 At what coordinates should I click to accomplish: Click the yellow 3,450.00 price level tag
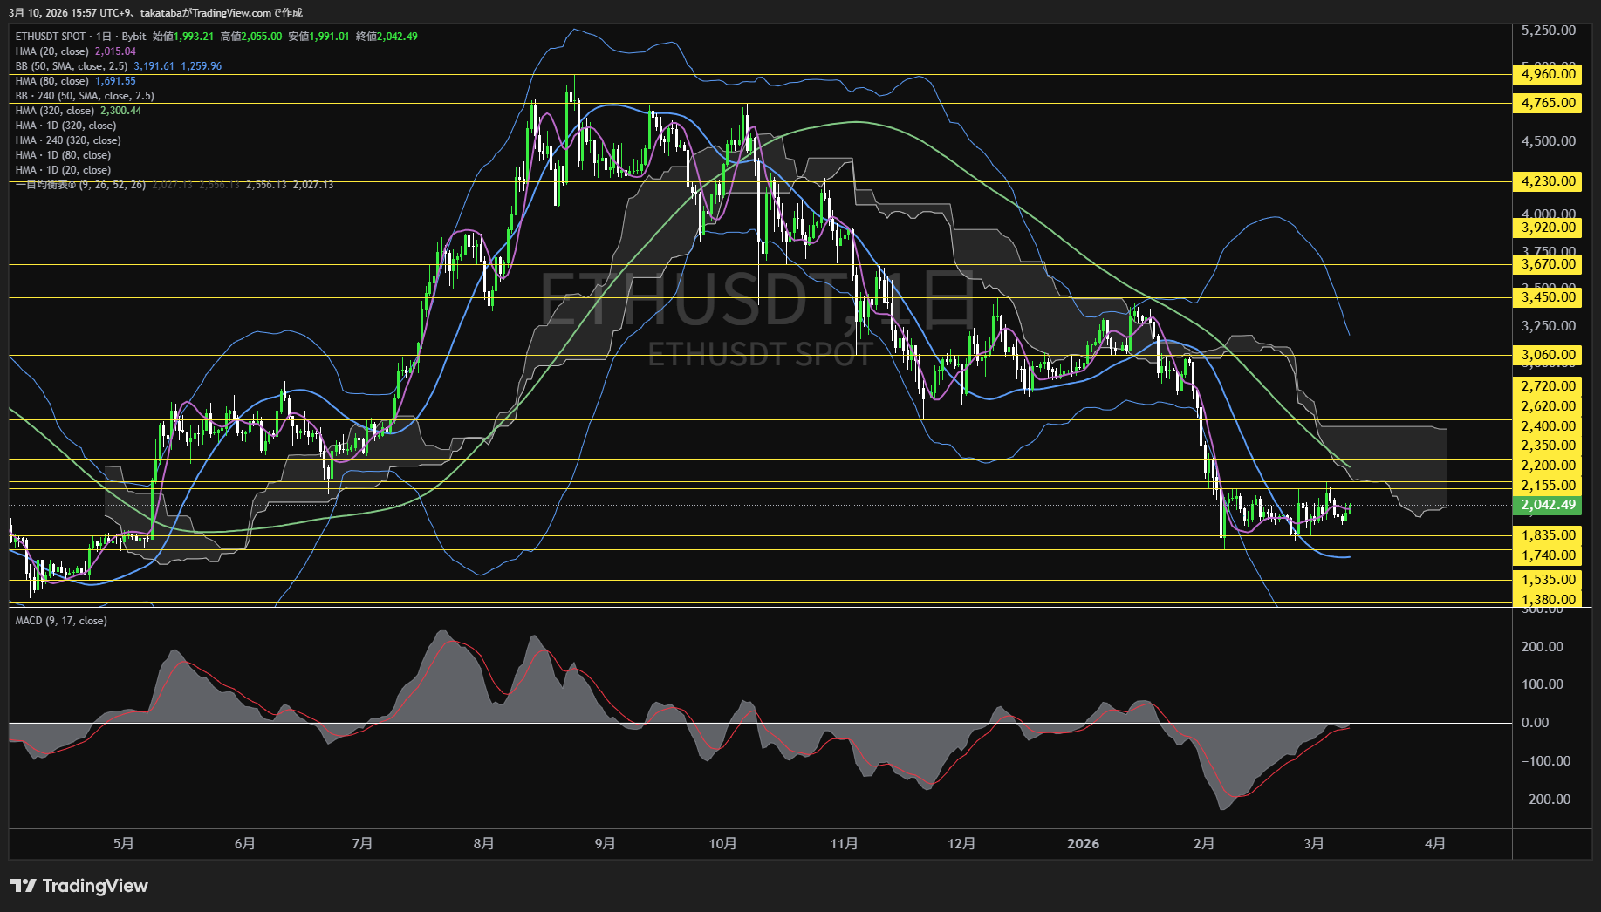pyautogui.click(x=1548, y=297)
